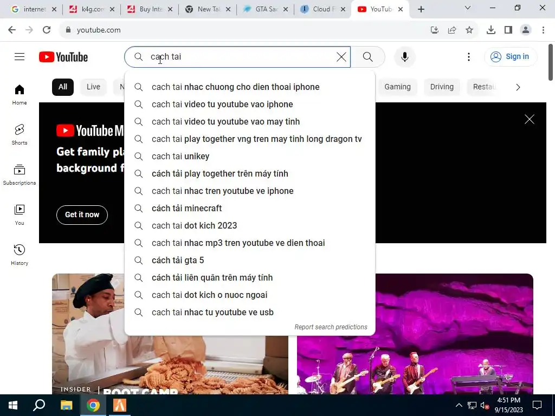Switch to the New Tab tab
555x416 pixels.
tap(208, 9)
